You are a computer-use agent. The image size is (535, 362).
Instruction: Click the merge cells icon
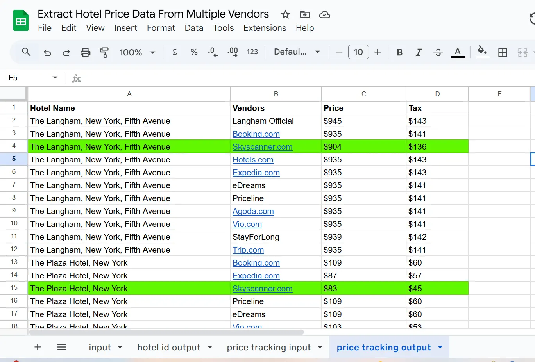pyautogui.click(x=522, y=52)
